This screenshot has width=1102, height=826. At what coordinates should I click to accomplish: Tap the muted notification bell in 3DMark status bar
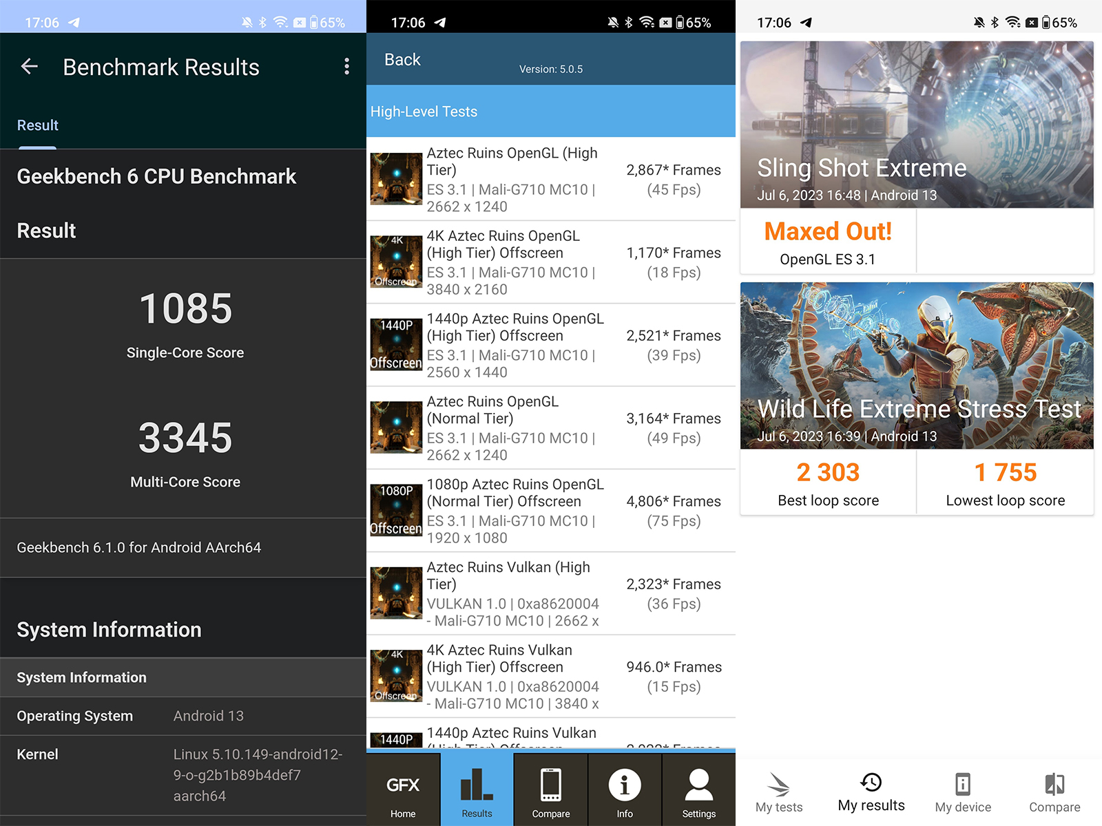pyautogui.click(x=979, y=22)
